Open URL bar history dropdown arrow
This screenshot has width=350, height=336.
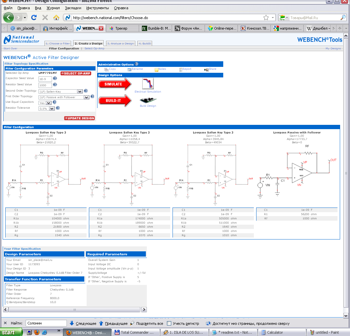[273, 18]
